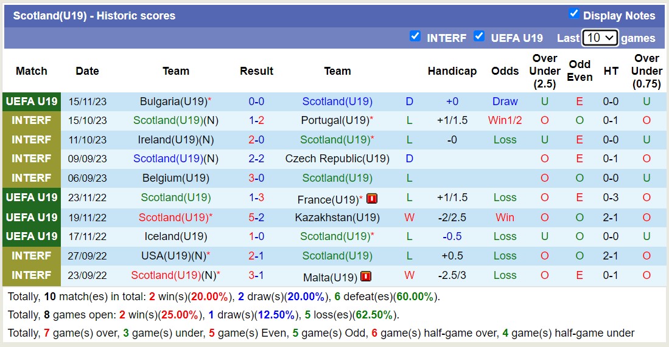This screenshot has width=669, height=347.
Task: Click the UEFA U19 label on 23/11/22 row
Action: coord(32,198)
